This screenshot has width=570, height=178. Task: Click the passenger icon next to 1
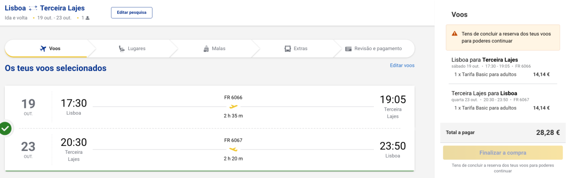87,18
